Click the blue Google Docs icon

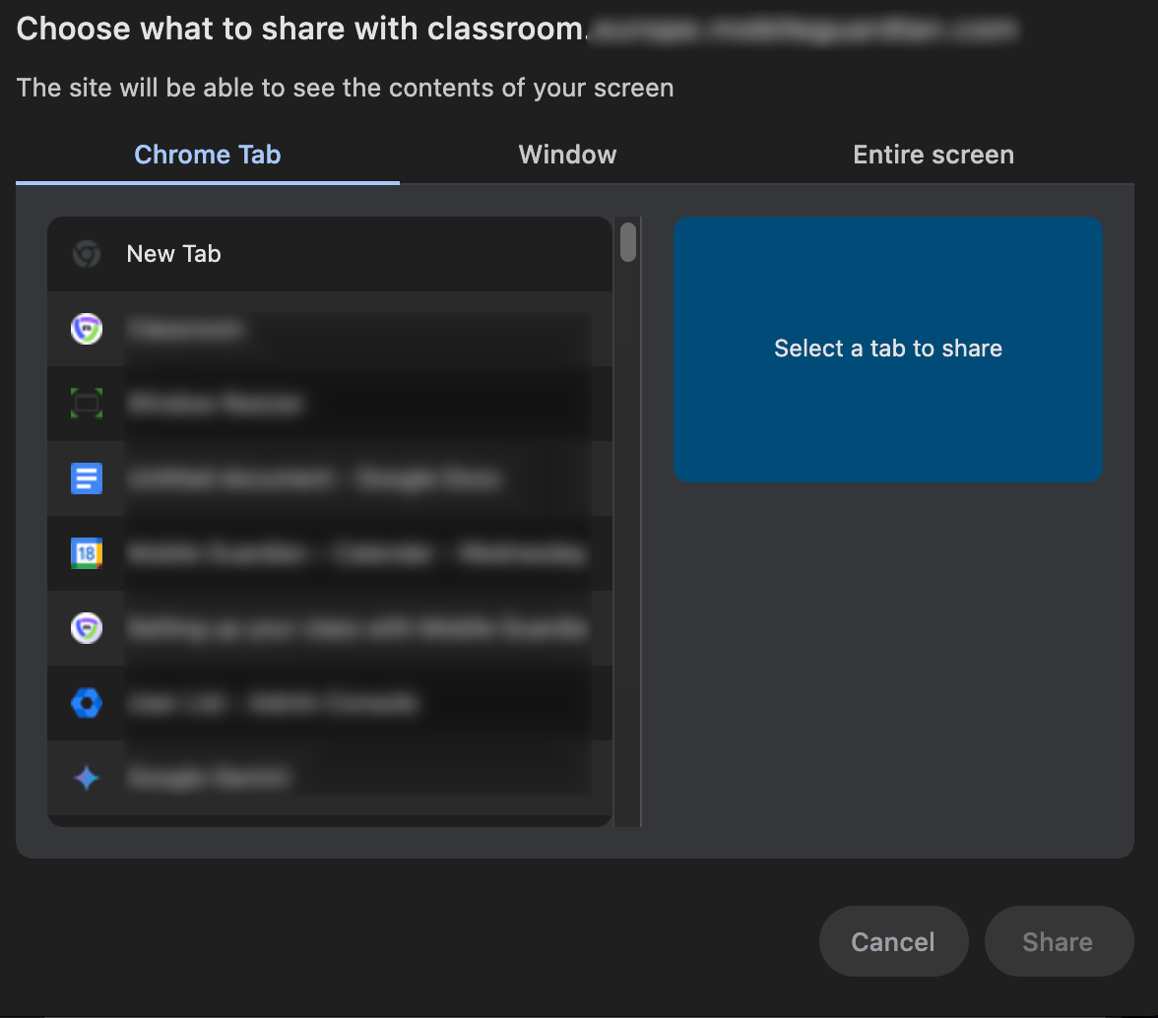[87, 478]
